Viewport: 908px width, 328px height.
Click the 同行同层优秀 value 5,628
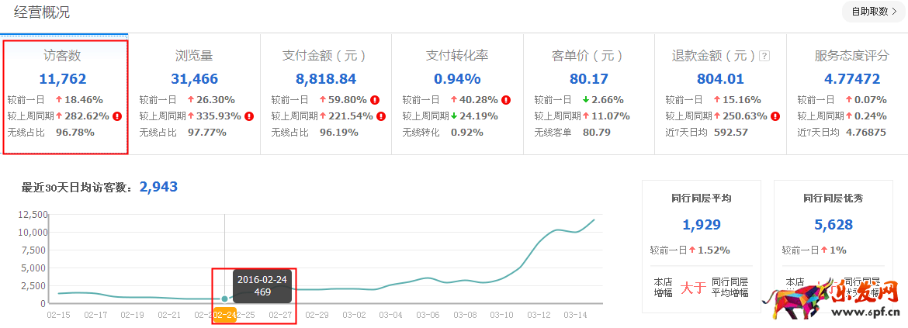833,225
